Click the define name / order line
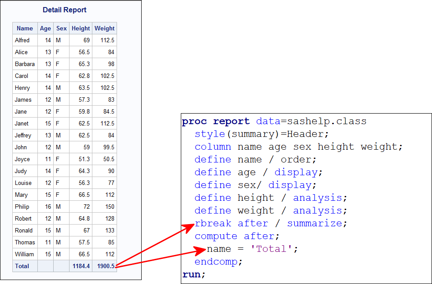Viewport: 432px width, 284px height. pyautogui.click(x=256, y=160)
